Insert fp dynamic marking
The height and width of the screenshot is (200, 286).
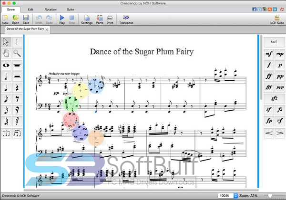pos(269,121)
